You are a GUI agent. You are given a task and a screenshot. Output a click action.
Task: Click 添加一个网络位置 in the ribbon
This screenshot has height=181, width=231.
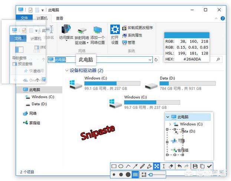point(98,35)
